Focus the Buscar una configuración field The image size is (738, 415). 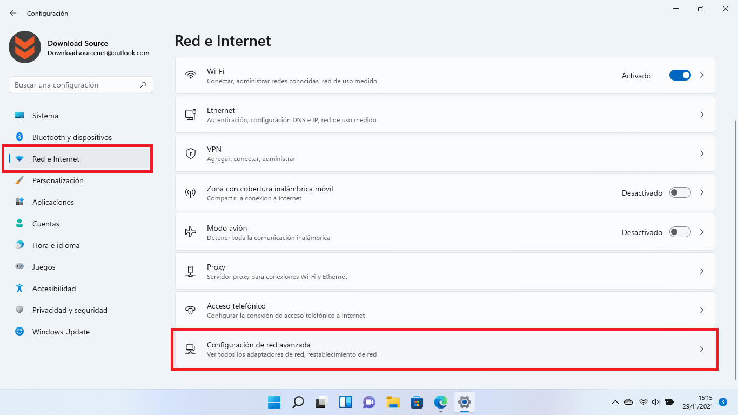click(81, 85)
